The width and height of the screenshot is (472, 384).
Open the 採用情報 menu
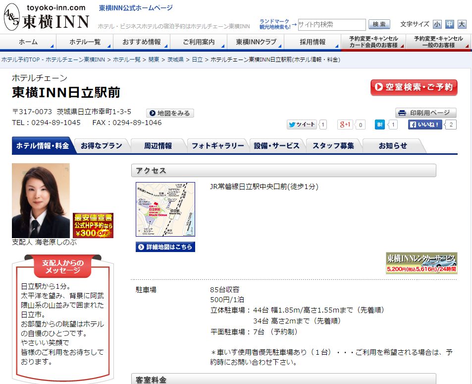[313, 42]
